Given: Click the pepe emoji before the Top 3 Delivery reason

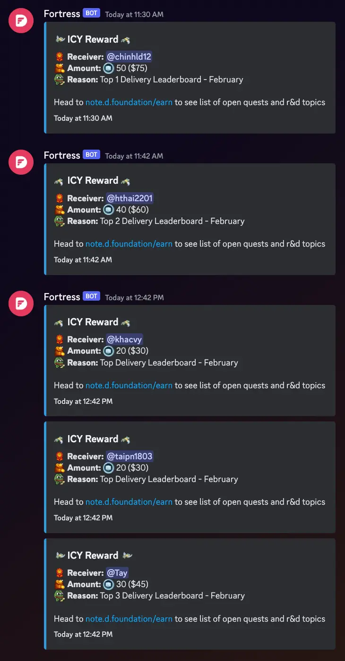Looking at the screenshot, I should [59, 596].
